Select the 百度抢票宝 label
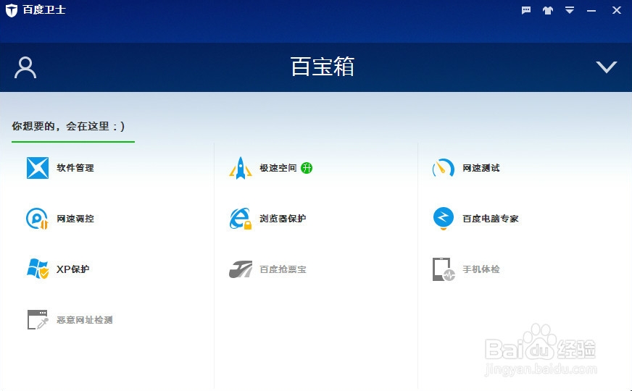This screenshot has width=632, height=391. tap(283, 269)
